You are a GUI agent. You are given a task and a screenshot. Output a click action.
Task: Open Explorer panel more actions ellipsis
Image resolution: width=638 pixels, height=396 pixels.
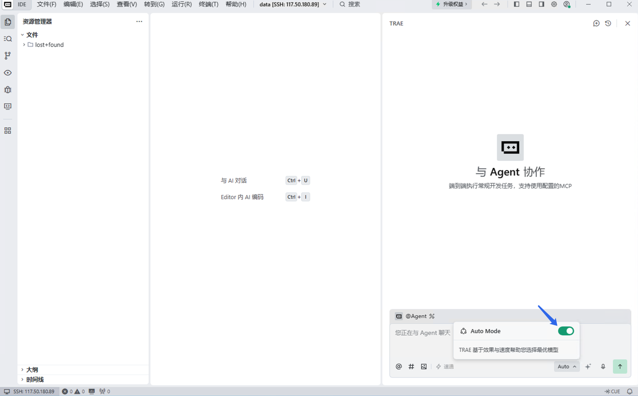point(139,21)
